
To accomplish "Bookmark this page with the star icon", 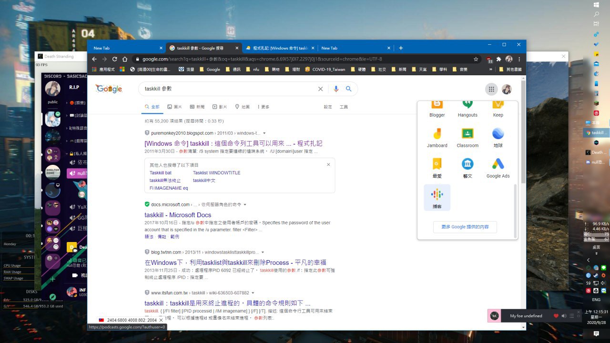I will click(476, 59).
